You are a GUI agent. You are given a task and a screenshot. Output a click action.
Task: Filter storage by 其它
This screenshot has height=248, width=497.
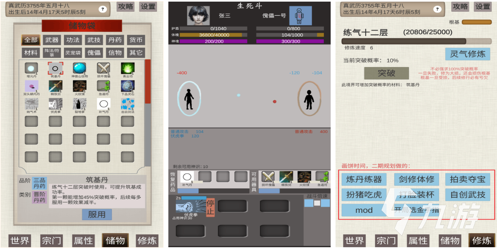(x=136, y=53)
